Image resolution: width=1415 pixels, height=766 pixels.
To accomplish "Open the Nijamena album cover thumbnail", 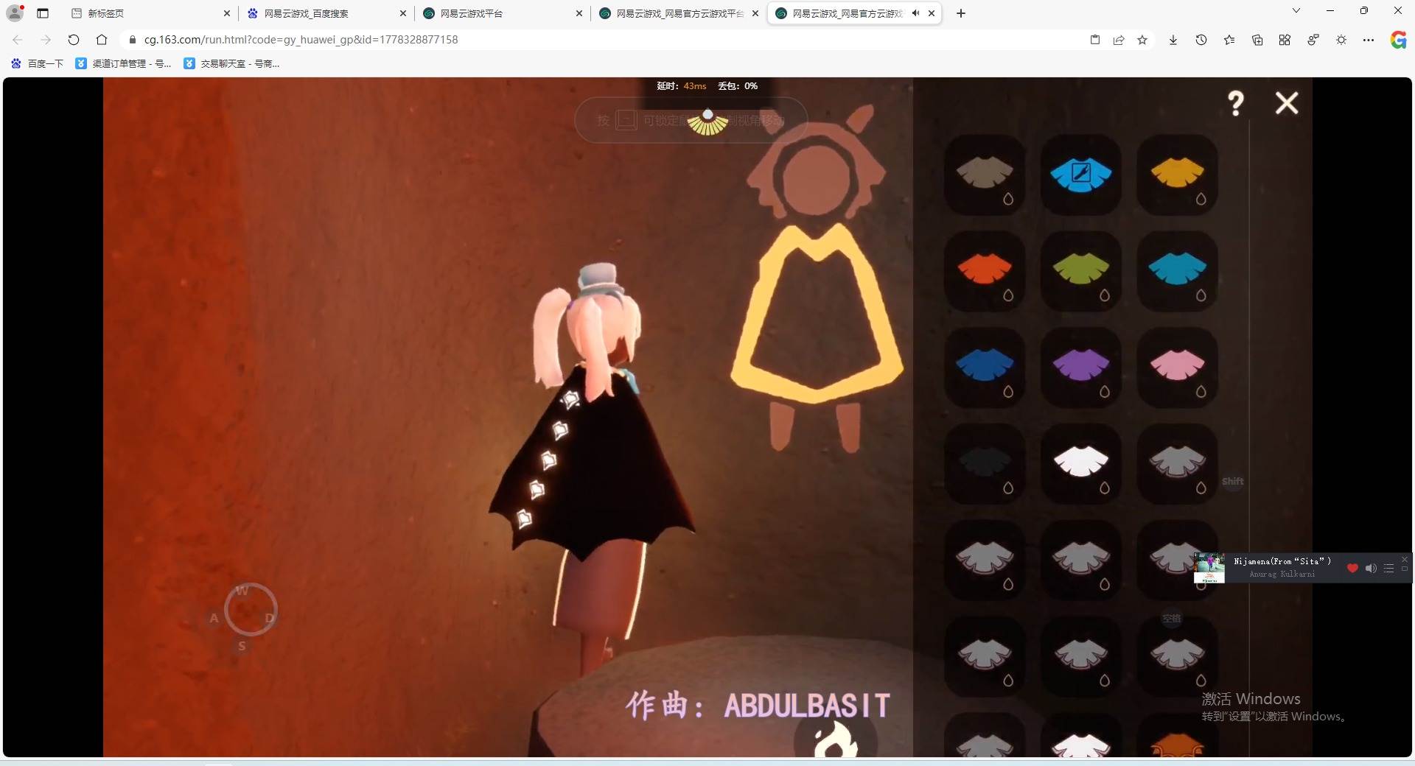I will click(x=1209, y=568).
